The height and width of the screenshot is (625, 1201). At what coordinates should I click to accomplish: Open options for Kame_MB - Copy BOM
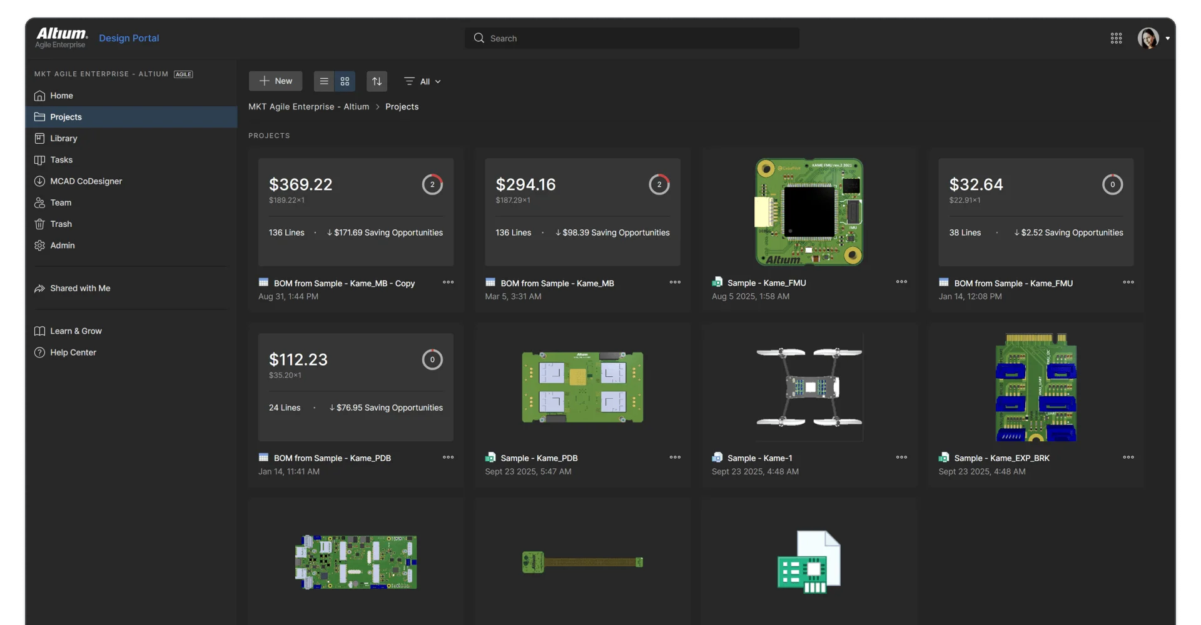coord(448,282)
